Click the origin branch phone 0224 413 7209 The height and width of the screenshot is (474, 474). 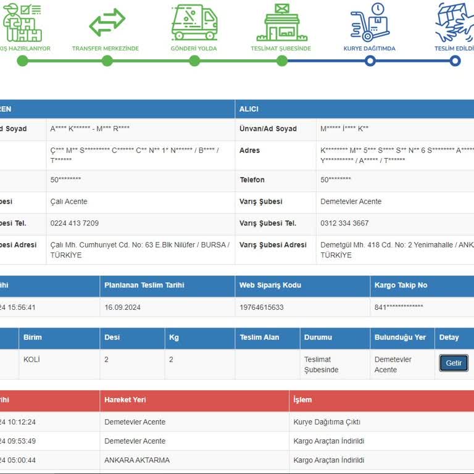[74, 223]
